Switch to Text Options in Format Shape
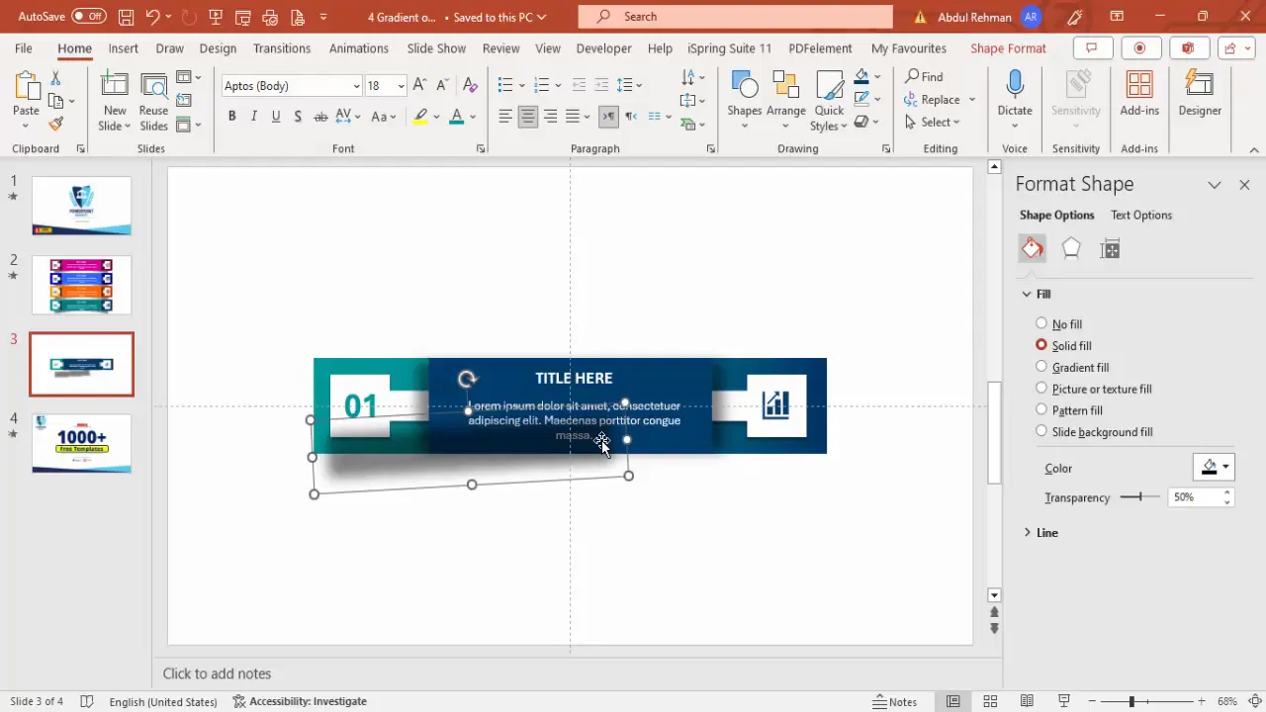This screenshot has width=1266, height=712. point(1140,216)
